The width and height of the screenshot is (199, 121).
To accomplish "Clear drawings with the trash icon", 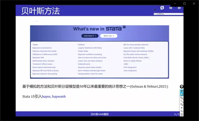I will pos(182,114).
